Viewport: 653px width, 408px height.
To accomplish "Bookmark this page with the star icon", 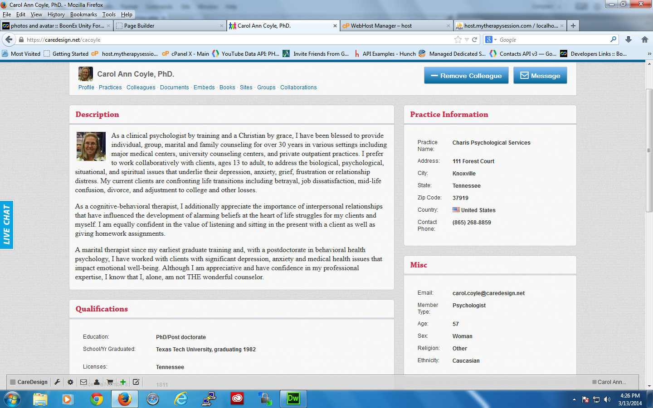I will click(x=458, y=39).
